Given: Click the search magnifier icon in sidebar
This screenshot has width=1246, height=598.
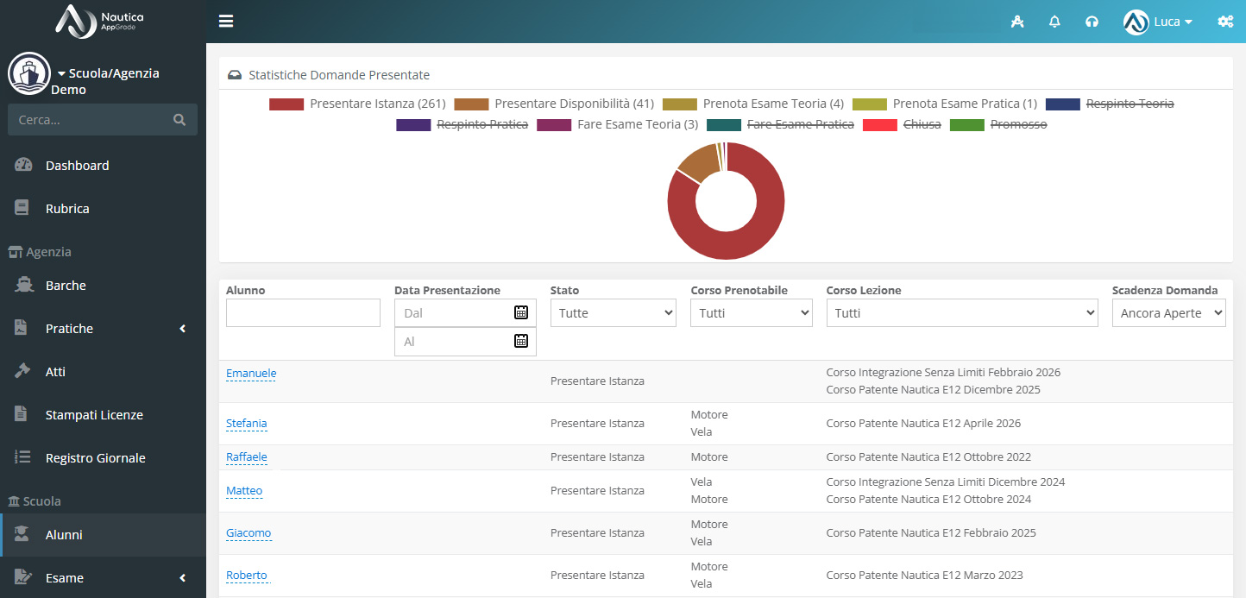Looking at the screenshot, I should point(179,120).
